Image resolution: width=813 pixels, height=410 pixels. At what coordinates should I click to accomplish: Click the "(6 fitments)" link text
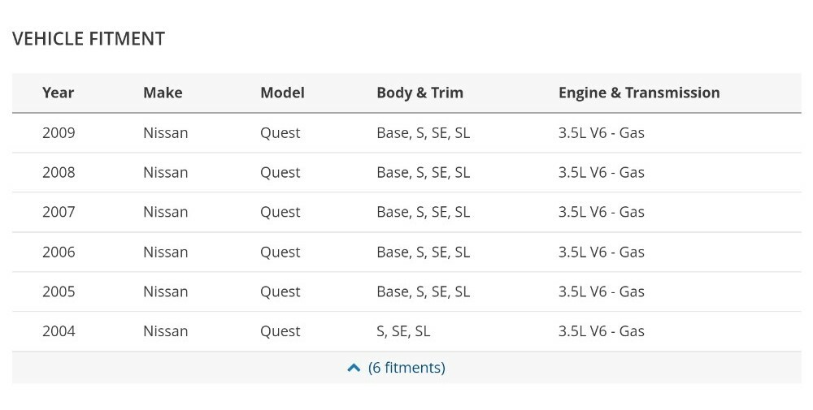406,368
